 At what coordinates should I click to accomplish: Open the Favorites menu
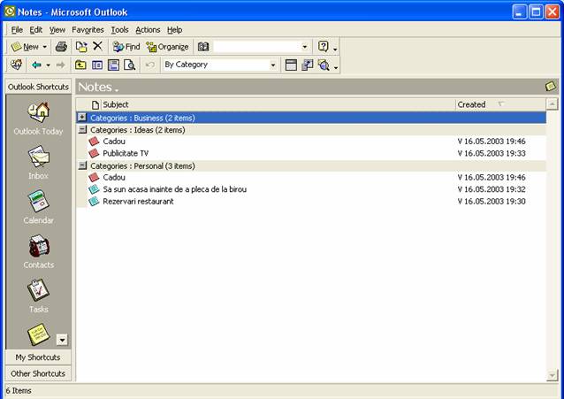coord(88,30)
